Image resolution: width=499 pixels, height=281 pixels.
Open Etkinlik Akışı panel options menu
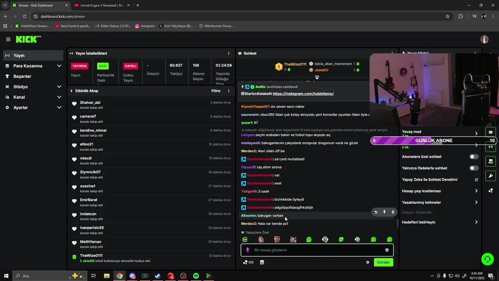pyautogui.click(x=229, y=91)
